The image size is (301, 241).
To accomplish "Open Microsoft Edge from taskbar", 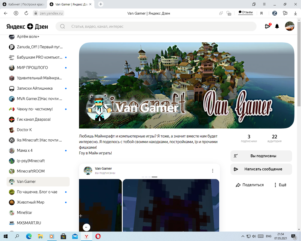I will [29, 236].
